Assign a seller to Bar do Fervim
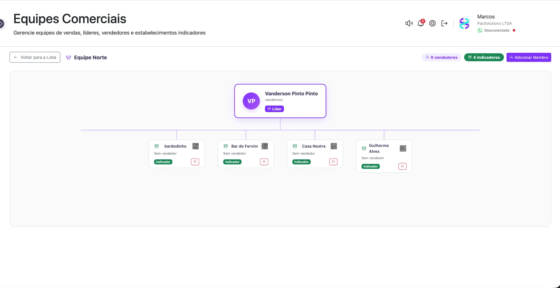The width and height of the screenshot is (560, 288). pyautogui.click(x=264, y=162)
